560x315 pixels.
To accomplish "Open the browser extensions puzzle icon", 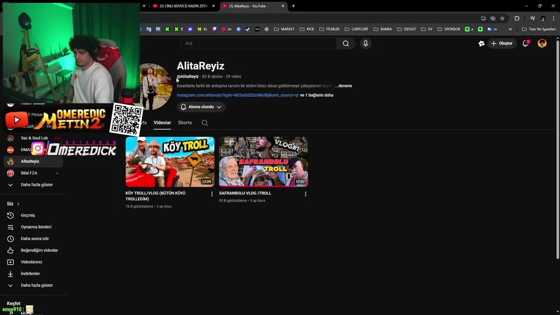I will (x=517, y=18).
